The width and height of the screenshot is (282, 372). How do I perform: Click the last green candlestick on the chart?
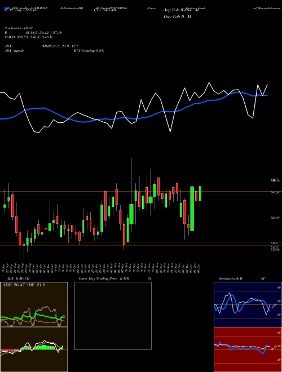(200, 194)
